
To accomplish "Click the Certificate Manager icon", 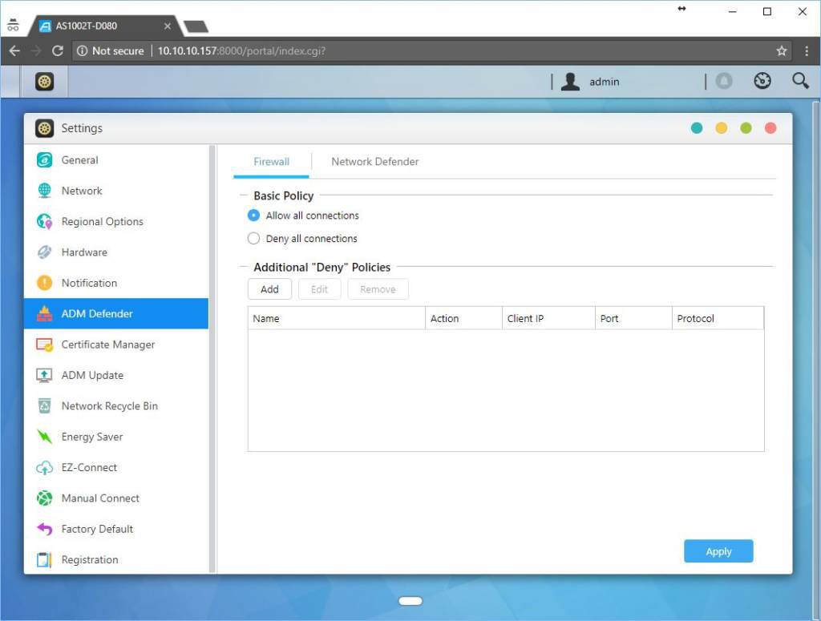I will (x=45, y=345).
